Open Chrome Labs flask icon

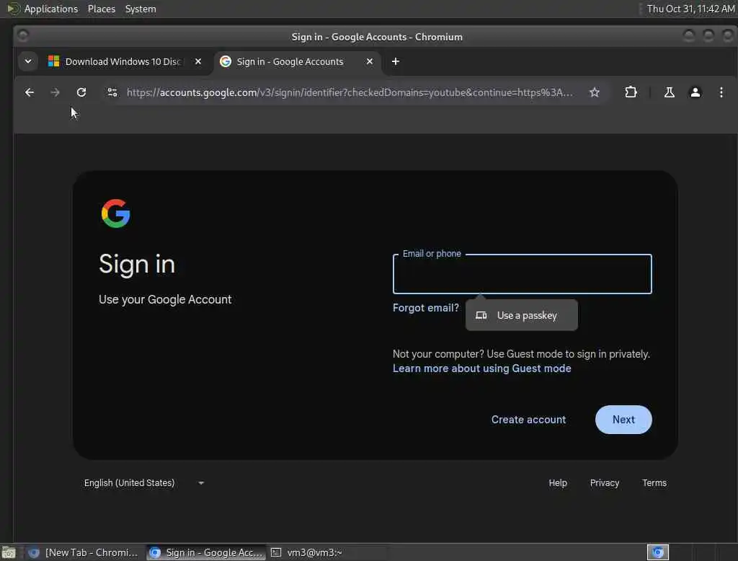(x=669, y=92)
